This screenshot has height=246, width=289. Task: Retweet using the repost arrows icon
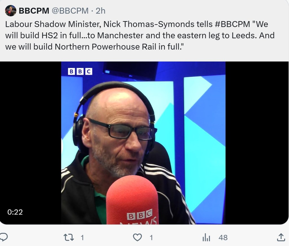coord(69,237)
